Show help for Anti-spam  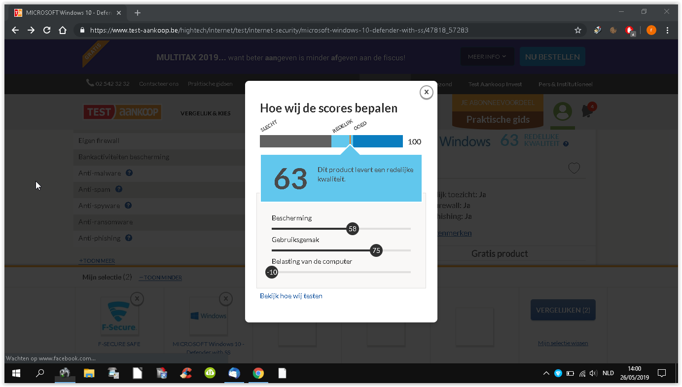[119, 189]
